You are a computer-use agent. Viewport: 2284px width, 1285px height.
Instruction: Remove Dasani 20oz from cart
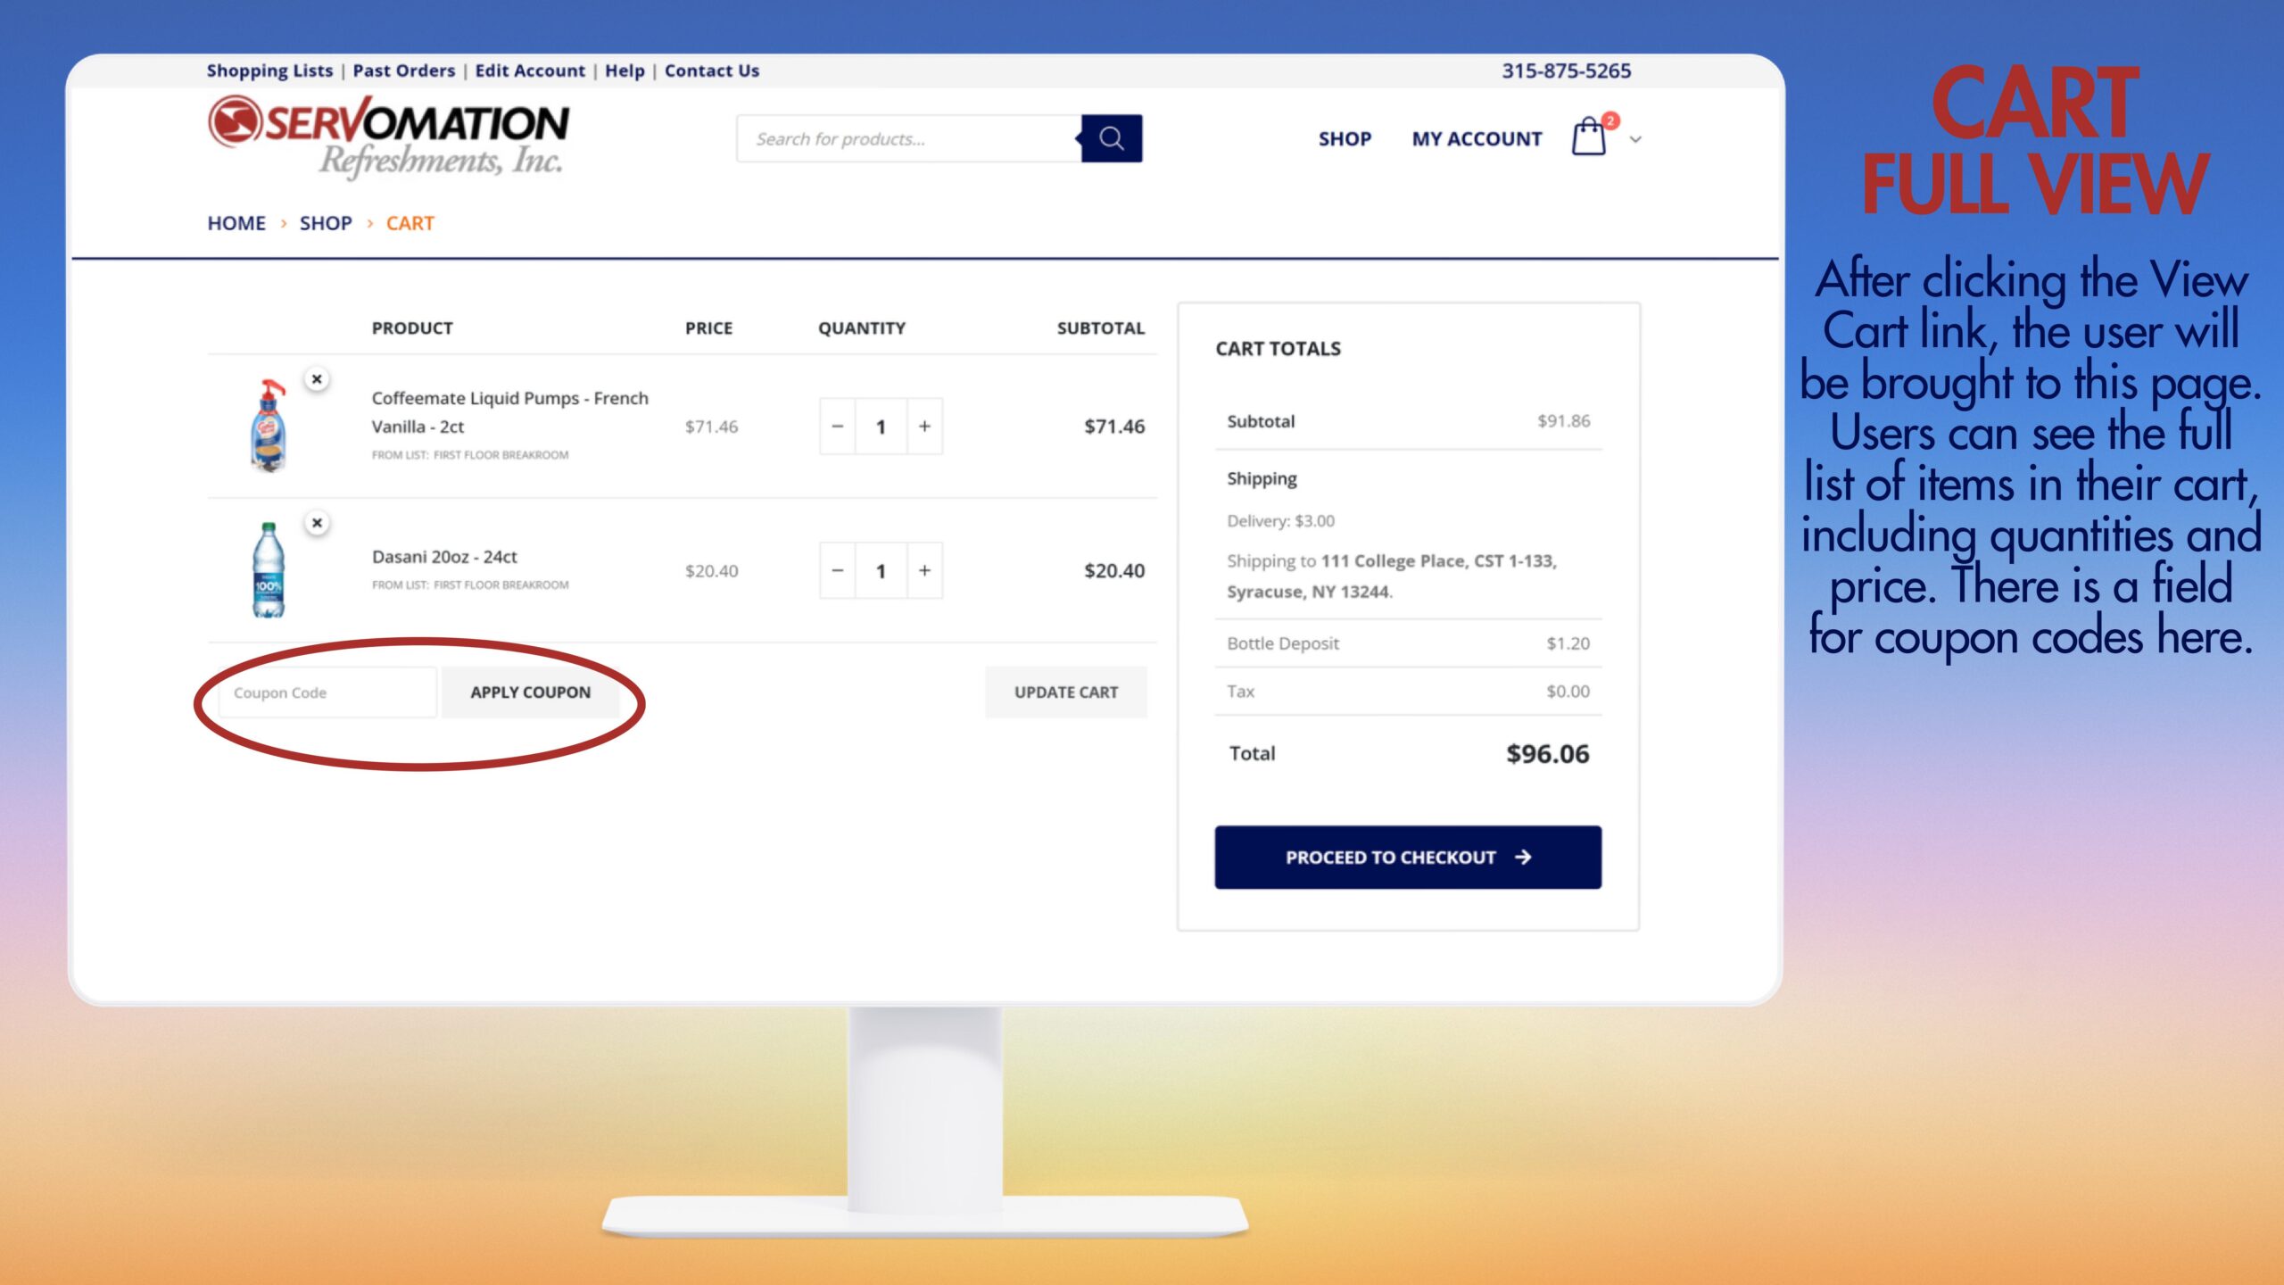[x=317, y=523]
